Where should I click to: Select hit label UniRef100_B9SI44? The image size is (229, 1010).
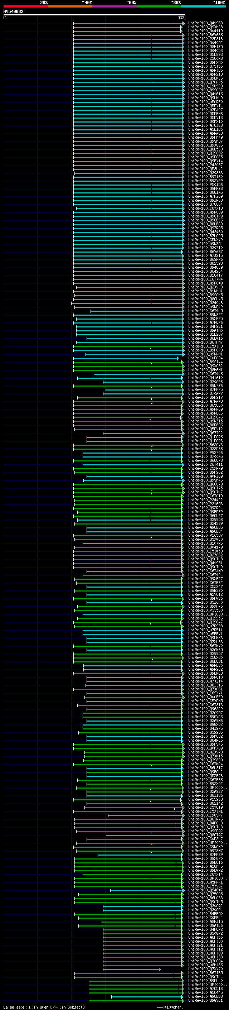[x=205, y=362]
